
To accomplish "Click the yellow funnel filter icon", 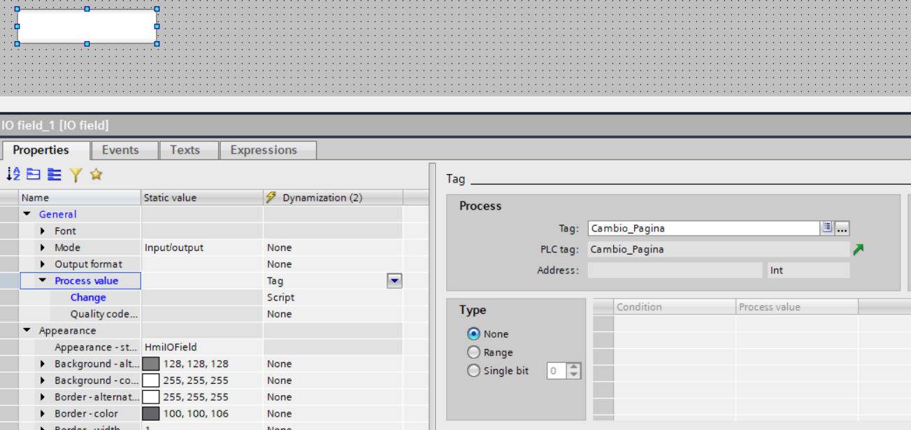I will tap(76, 174).
